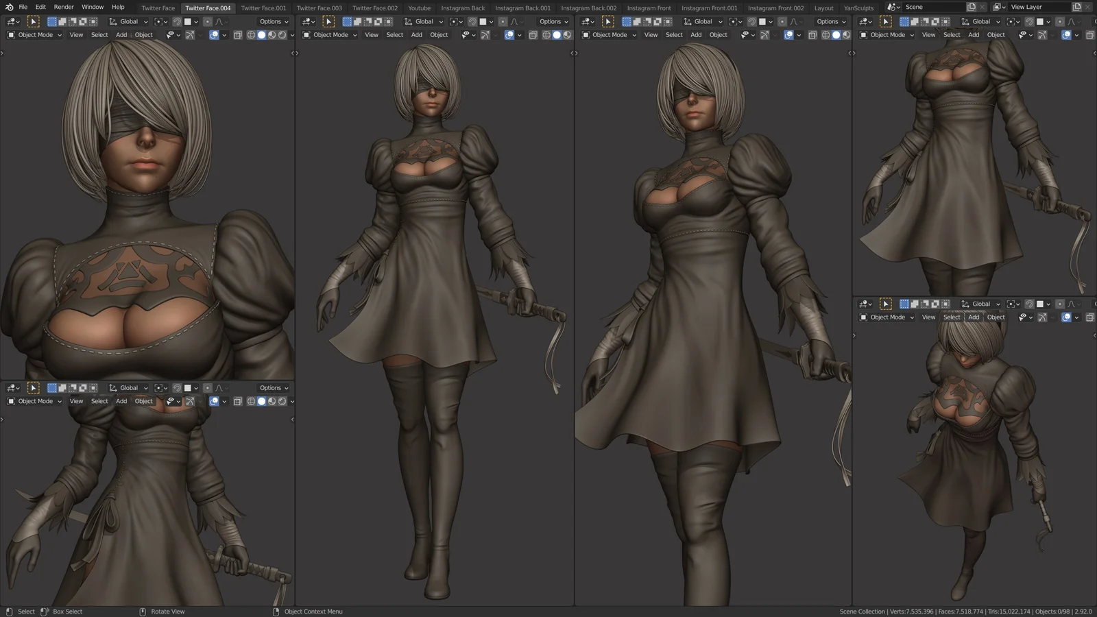Open the Object Mode dropdown
Screen dimensions: 1097x617
point(34,35)
